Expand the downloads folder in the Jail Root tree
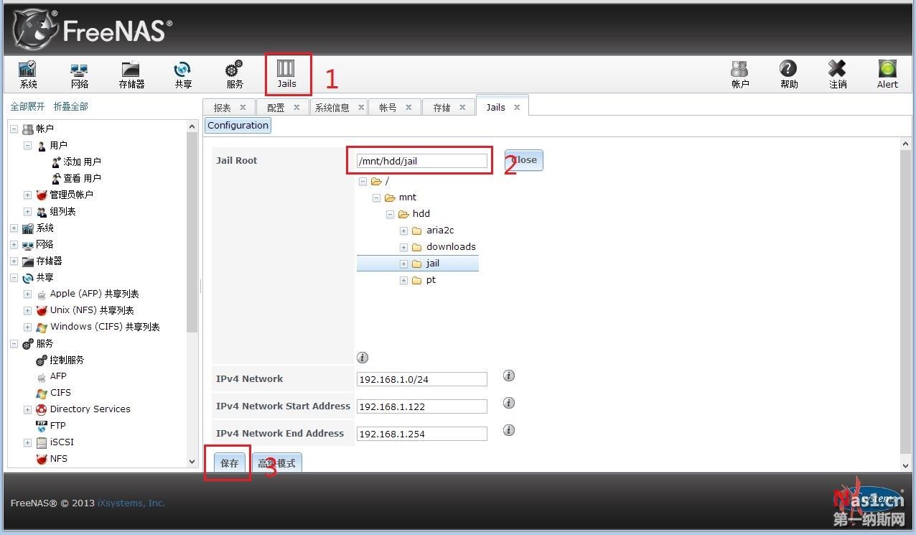The width and height of the screenshot is (916, 535). [x=403, y=247]
